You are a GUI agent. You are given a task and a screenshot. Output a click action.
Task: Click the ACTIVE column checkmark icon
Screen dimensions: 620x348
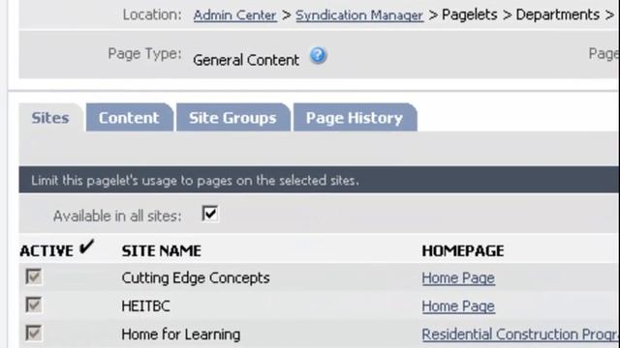click(x=86, y=247)
